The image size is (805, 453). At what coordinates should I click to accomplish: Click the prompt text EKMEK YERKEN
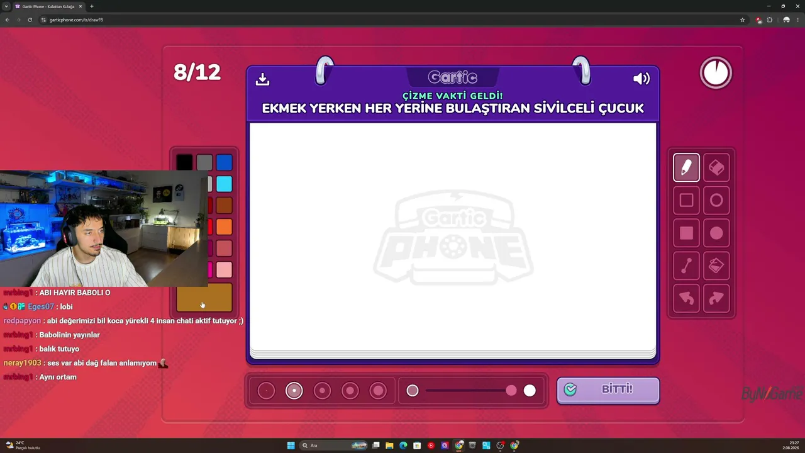coord(311,108)
